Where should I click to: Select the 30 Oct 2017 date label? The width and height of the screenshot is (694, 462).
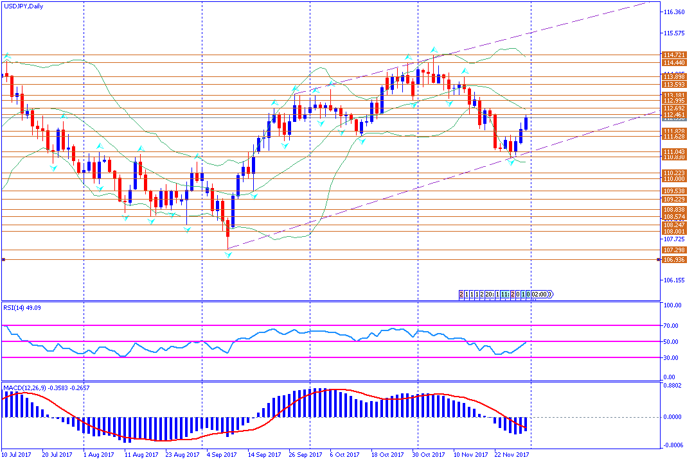pos(429,455)
